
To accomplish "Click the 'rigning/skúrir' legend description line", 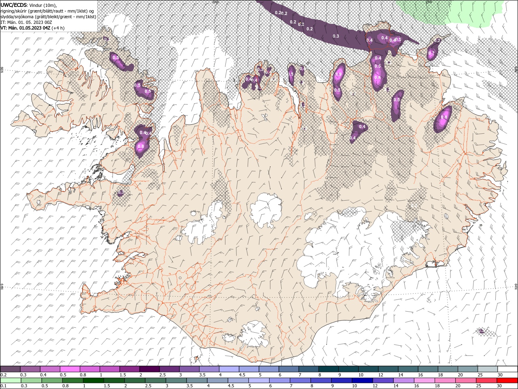I will coord(47,11).
